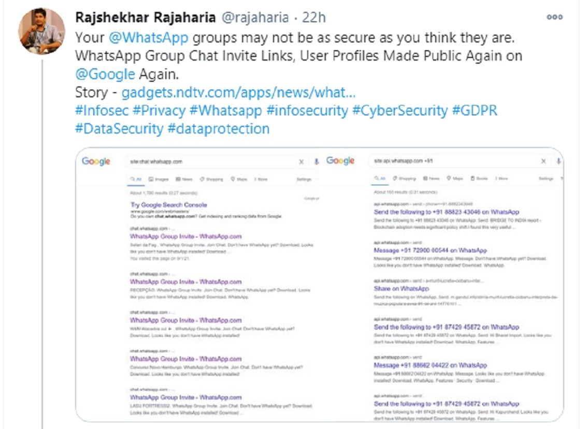This screenshot has height=429, width=588.
Task: Click "Try Google Search Console" result in image
Action: coord(169,205)
